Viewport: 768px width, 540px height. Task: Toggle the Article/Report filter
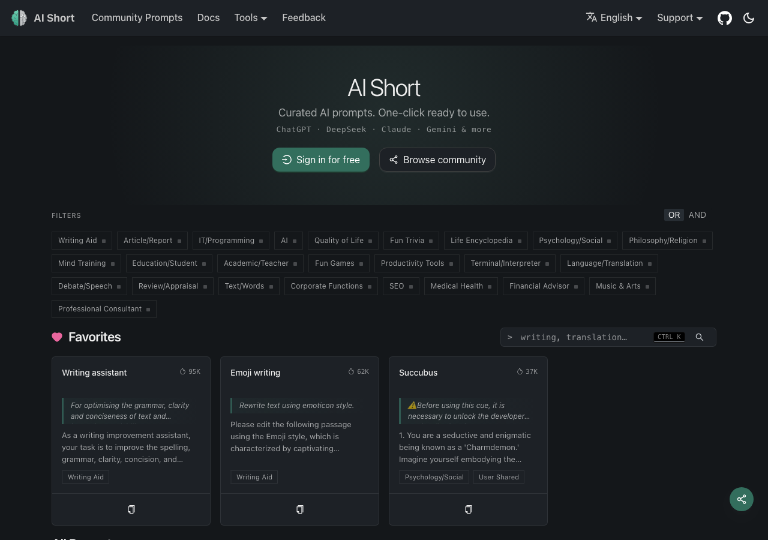[152, 241]
